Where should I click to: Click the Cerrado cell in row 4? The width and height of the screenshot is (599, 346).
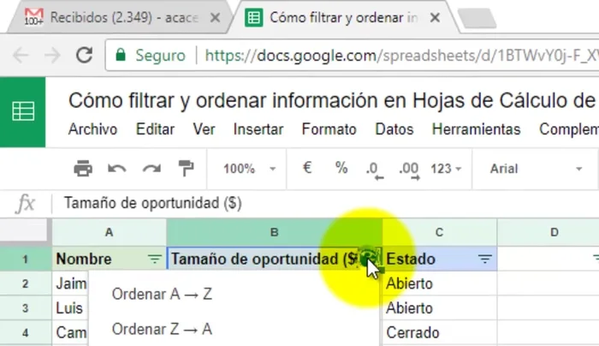click(x=439, y=332)
